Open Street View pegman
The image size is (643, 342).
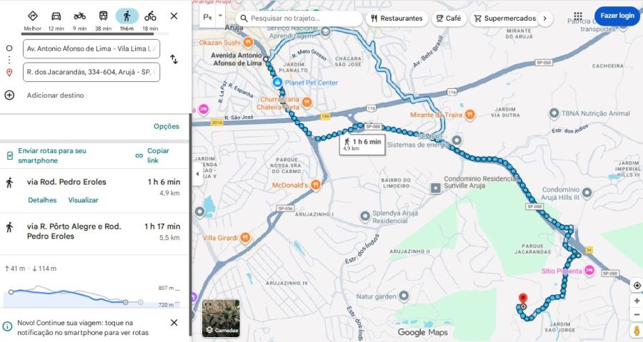[x=637, y=331]
